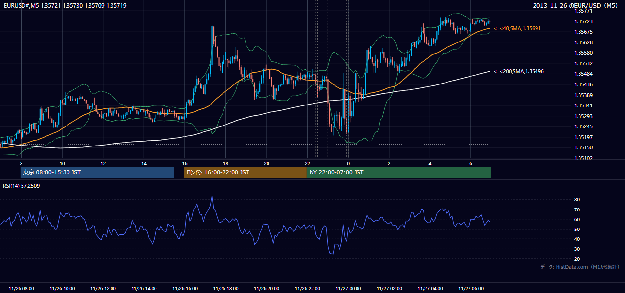Image resolution: width=625 pixels, height=293 pixels.
Task: Click bottom time label 11/26 10:00
Action: point(62,289)
